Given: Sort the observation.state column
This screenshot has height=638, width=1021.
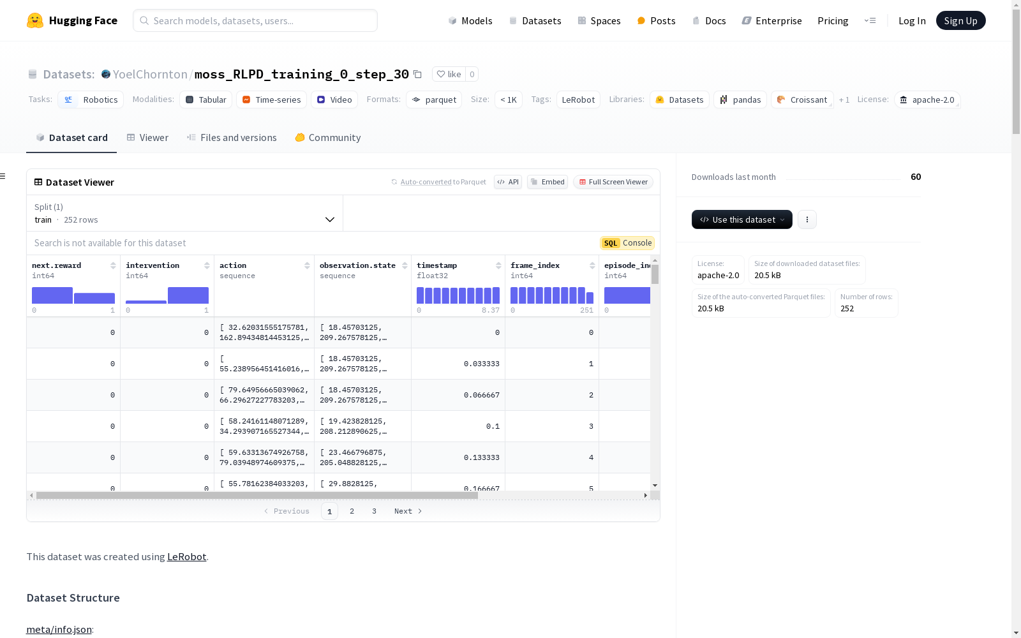Looking at the screenshot, I should [x=405, y=265].
